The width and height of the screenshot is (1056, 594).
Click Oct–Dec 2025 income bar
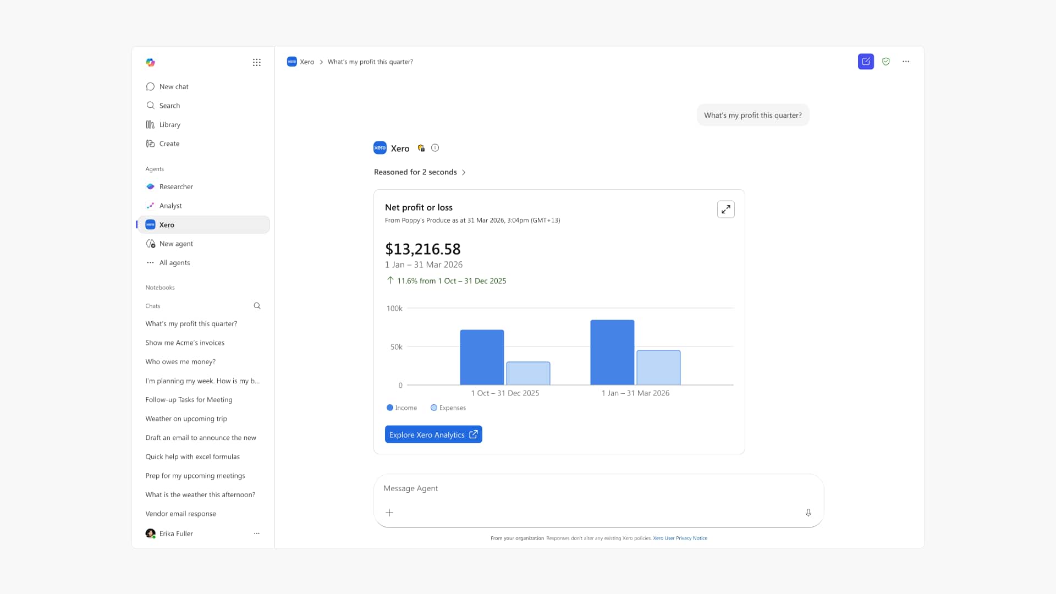482,358
